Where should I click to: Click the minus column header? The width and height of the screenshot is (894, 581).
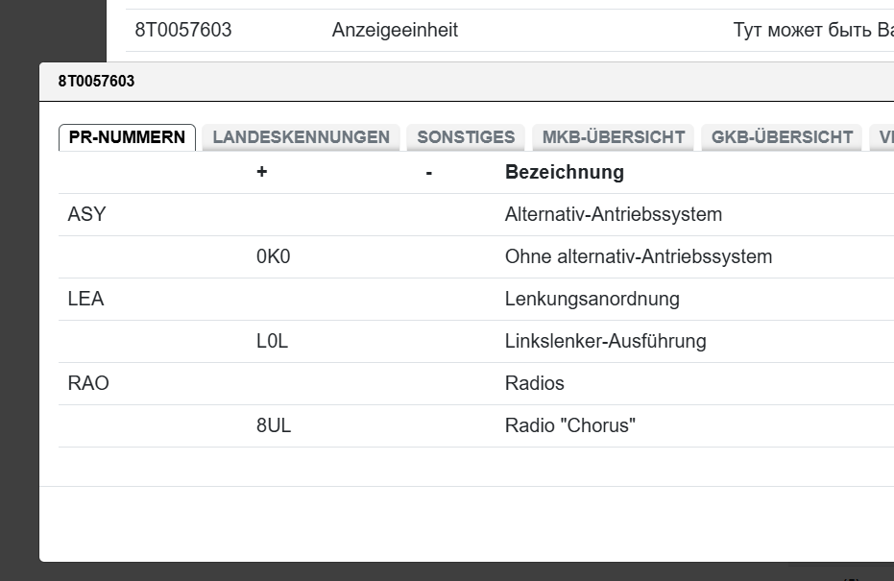(x=428, y=173)
